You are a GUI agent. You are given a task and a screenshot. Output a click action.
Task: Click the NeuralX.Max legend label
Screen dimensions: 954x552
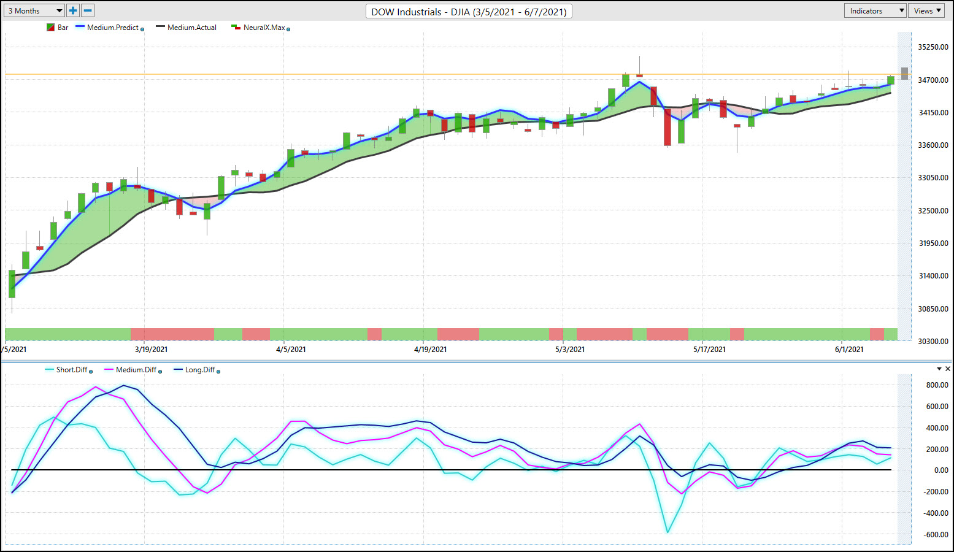[264, 28]
